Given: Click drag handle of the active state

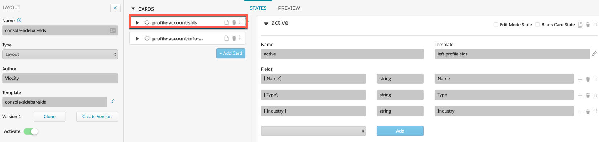Looking at the screenshot, I should tap(595, 24).
